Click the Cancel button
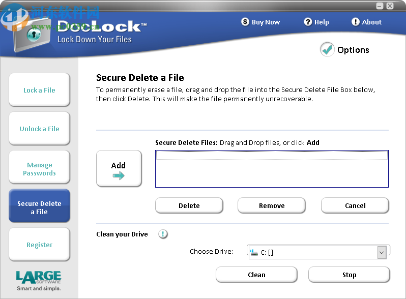Image resolution: width=406 pixels, height=299 pixels. [355, 205]
